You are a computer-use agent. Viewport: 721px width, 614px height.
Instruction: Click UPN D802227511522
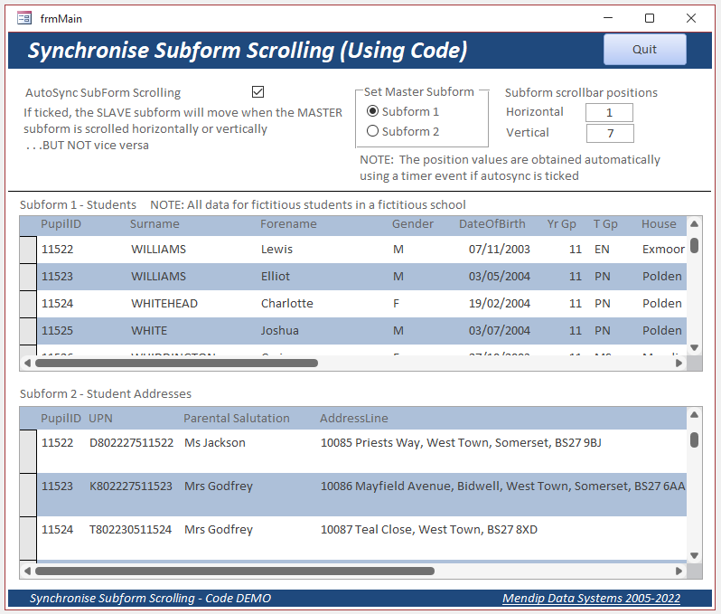pyautogui.click(x=131, y=443)
